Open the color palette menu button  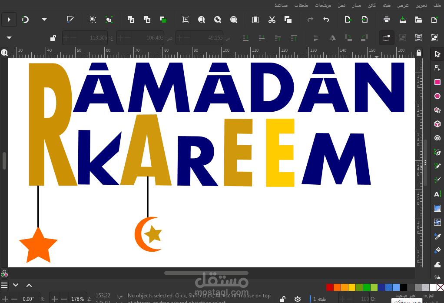(4, 285)
